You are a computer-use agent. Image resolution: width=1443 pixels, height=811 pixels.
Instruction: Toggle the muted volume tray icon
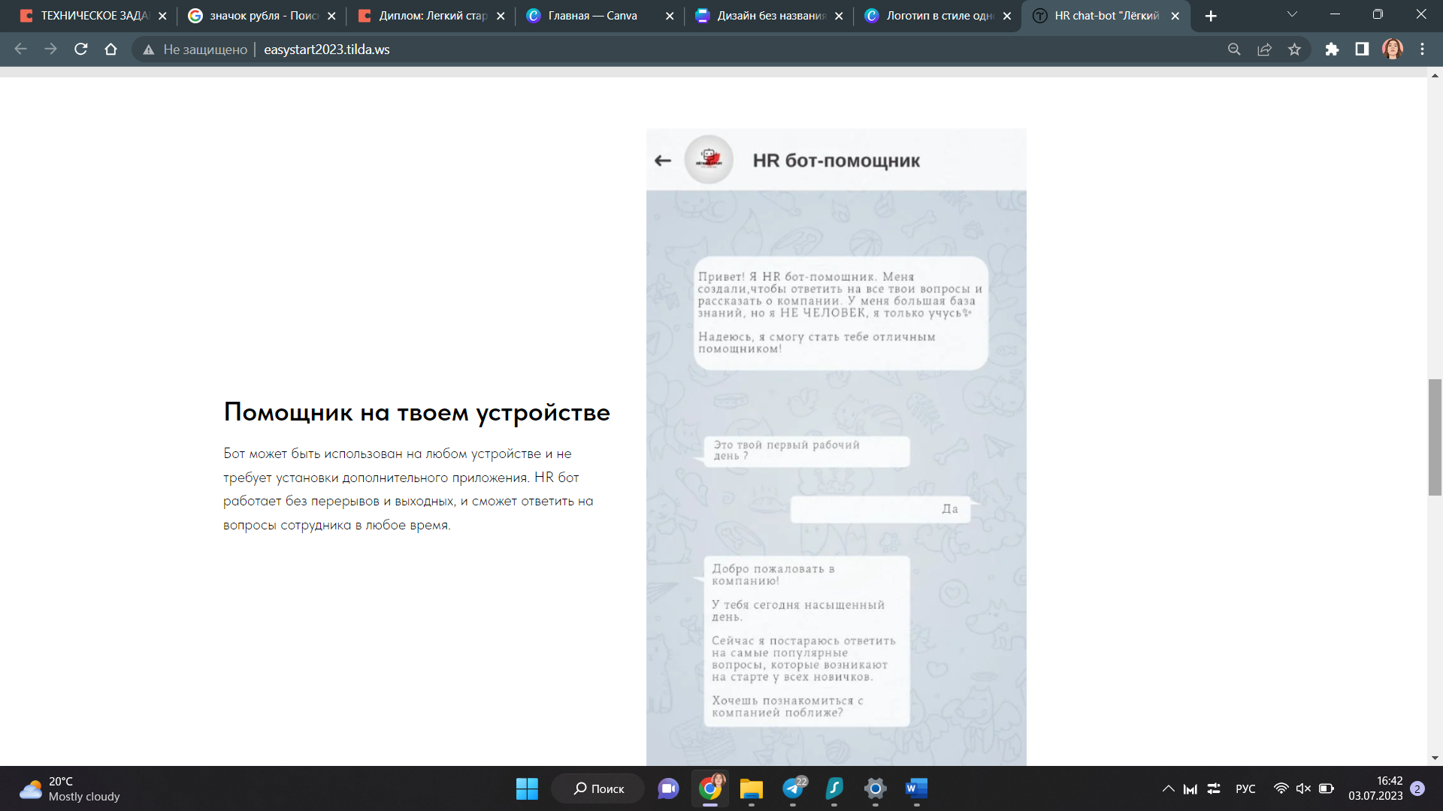[x=1303, y=788]
